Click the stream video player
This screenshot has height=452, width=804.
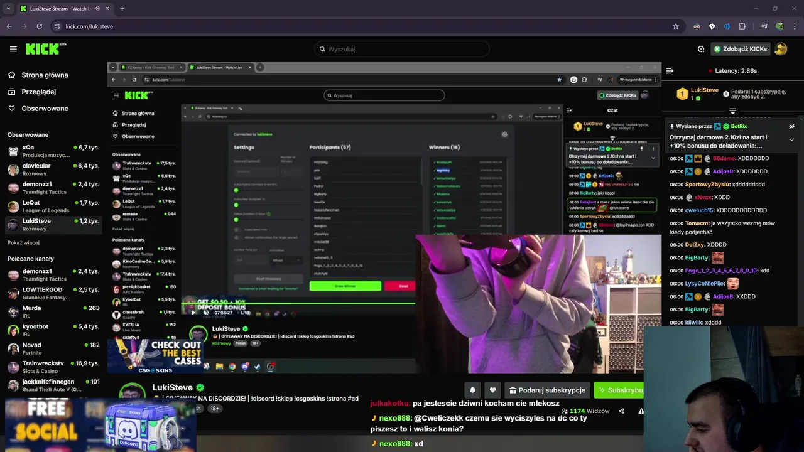tap(384, 217)
